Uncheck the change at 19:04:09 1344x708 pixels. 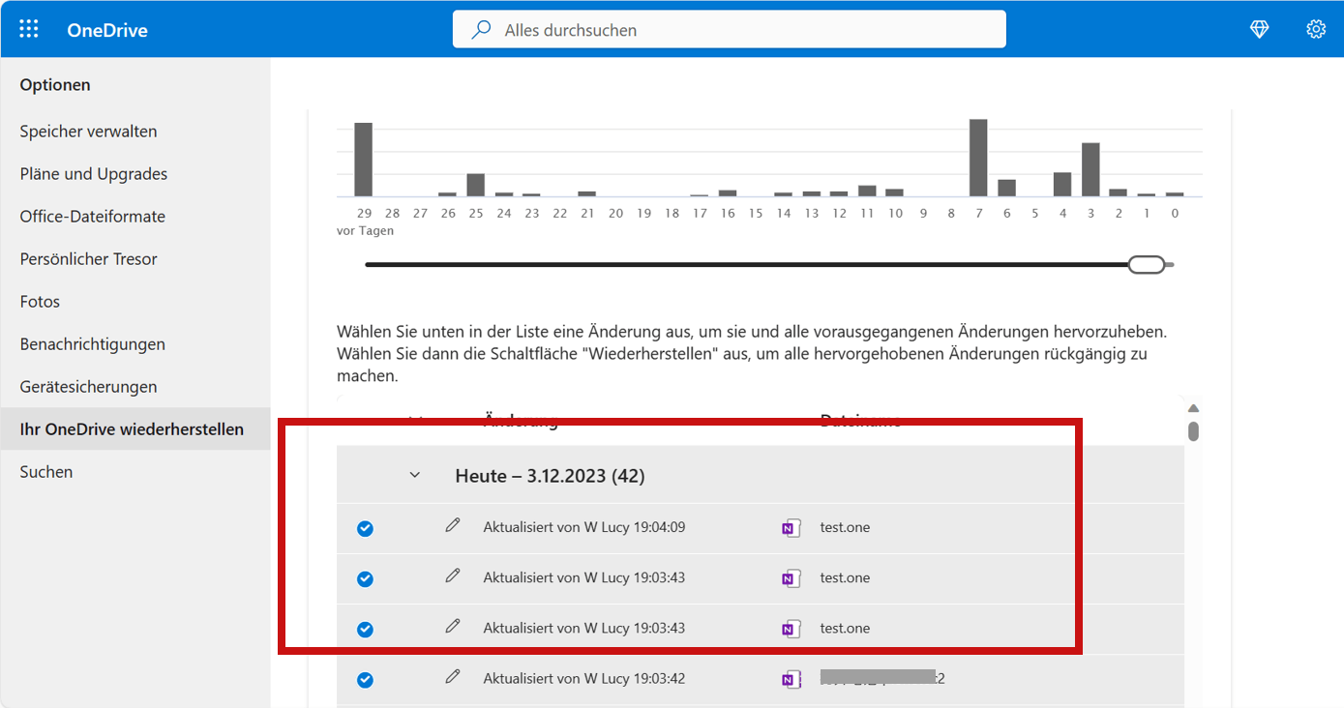pos(365,528)
